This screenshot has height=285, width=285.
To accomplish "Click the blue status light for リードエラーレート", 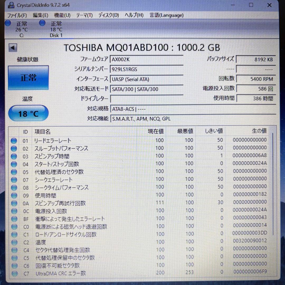I will (14, 141).
